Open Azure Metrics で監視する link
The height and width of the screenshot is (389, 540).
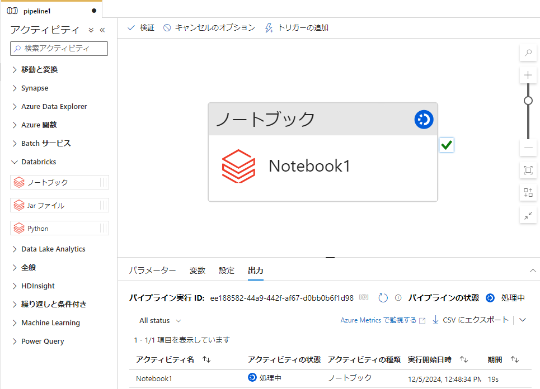point(383,320)
